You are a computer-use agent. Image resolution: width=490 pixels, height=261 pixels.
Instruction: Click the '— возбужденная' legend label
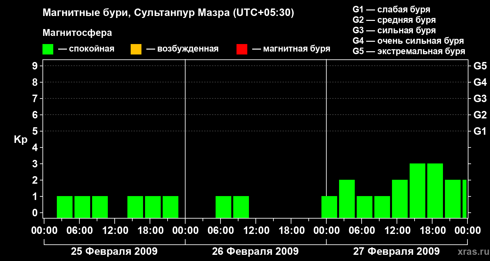click(x=182, y=49)
